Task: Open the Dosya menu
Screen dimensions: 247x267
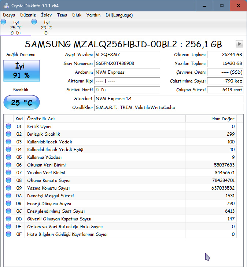Action: (x=9, y=15)
